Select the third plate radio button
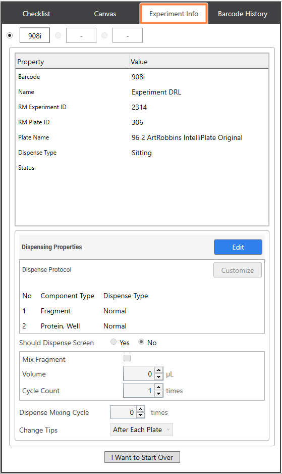 tap(104, 35)
